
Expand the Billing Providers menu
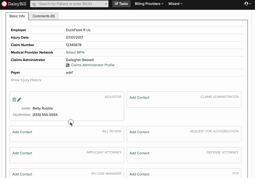point(149,4)
